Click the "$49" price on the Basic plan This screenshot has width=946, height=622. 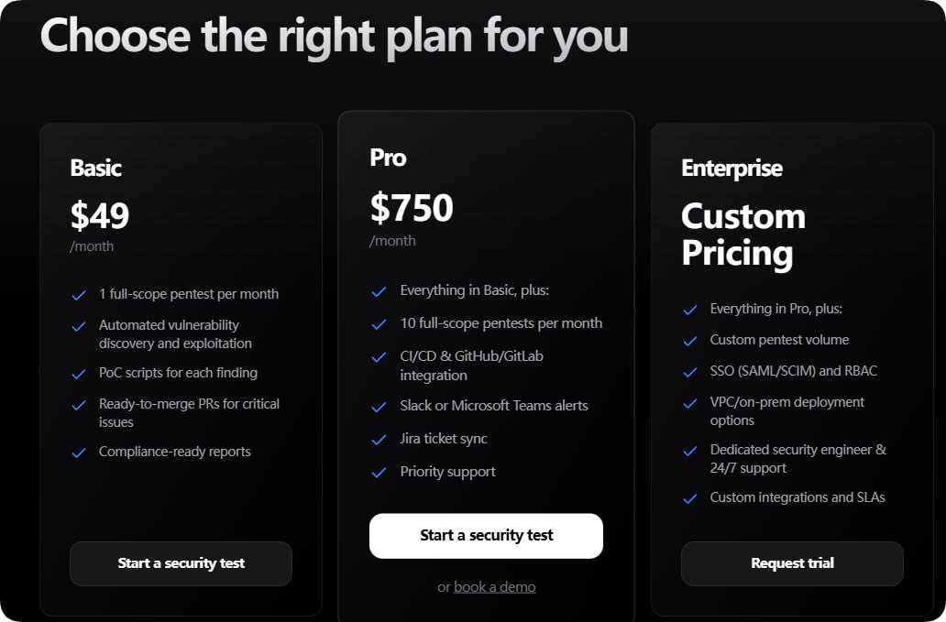coord(100,215)
